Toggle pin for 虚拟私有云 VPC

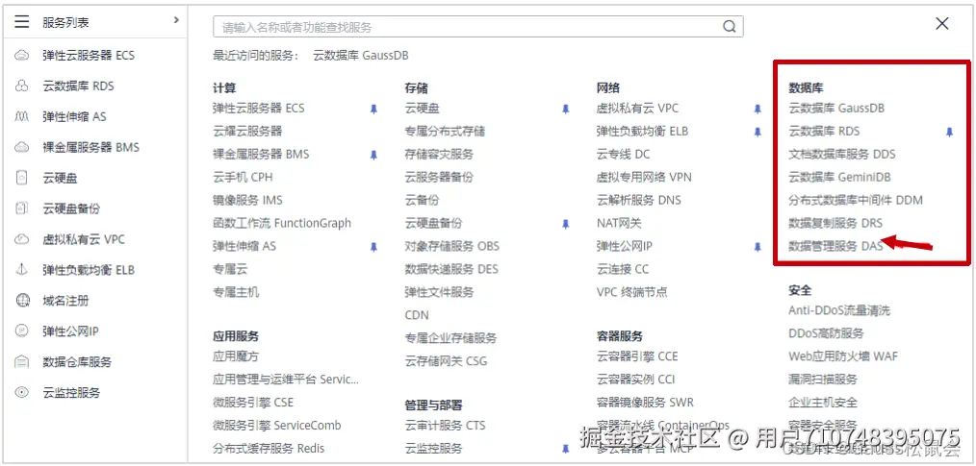point(758,109)
